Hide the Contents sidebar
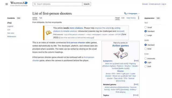 [19, 18]
